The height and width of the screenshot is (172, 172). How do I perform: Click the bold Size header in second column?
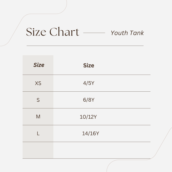pos(89,66)
